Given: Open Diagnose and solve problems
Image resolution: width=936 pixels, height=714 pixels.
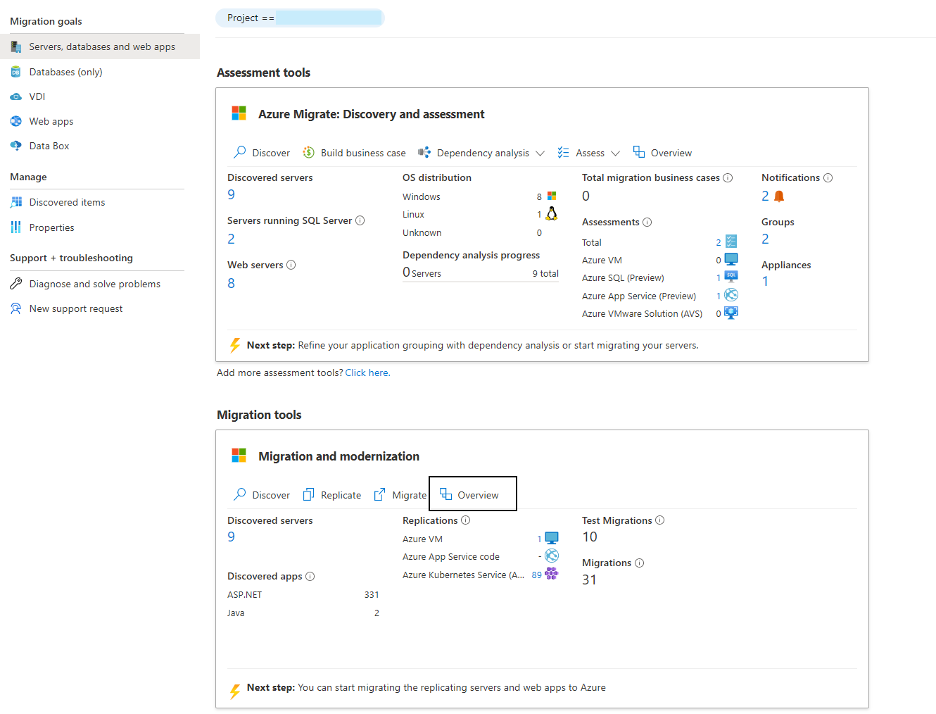Looking at the screenshot, I should (95, 284).
